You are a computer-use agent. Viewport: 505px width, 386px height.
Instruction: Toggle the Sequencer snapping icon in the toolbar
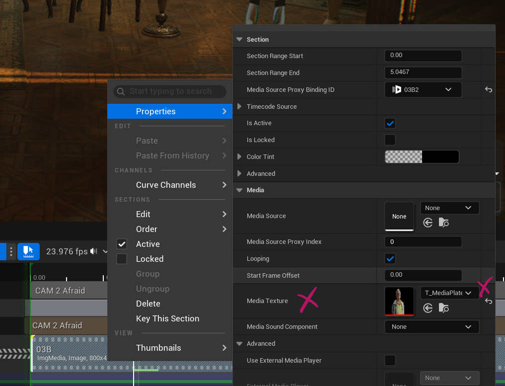point(28,251)
